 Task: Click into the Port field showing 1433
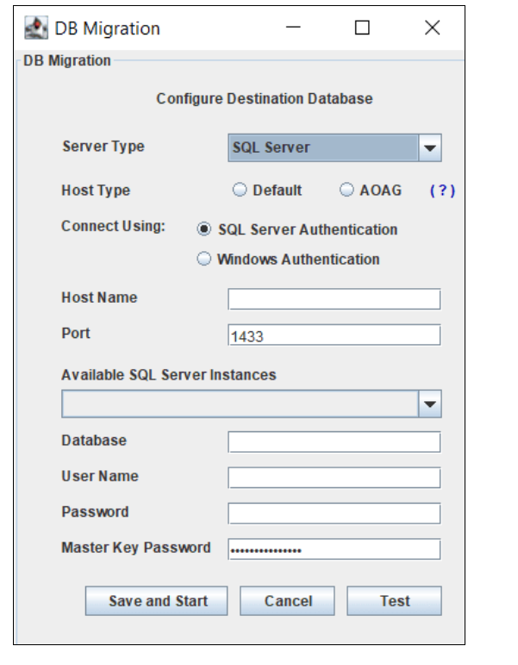click(334, 336)
